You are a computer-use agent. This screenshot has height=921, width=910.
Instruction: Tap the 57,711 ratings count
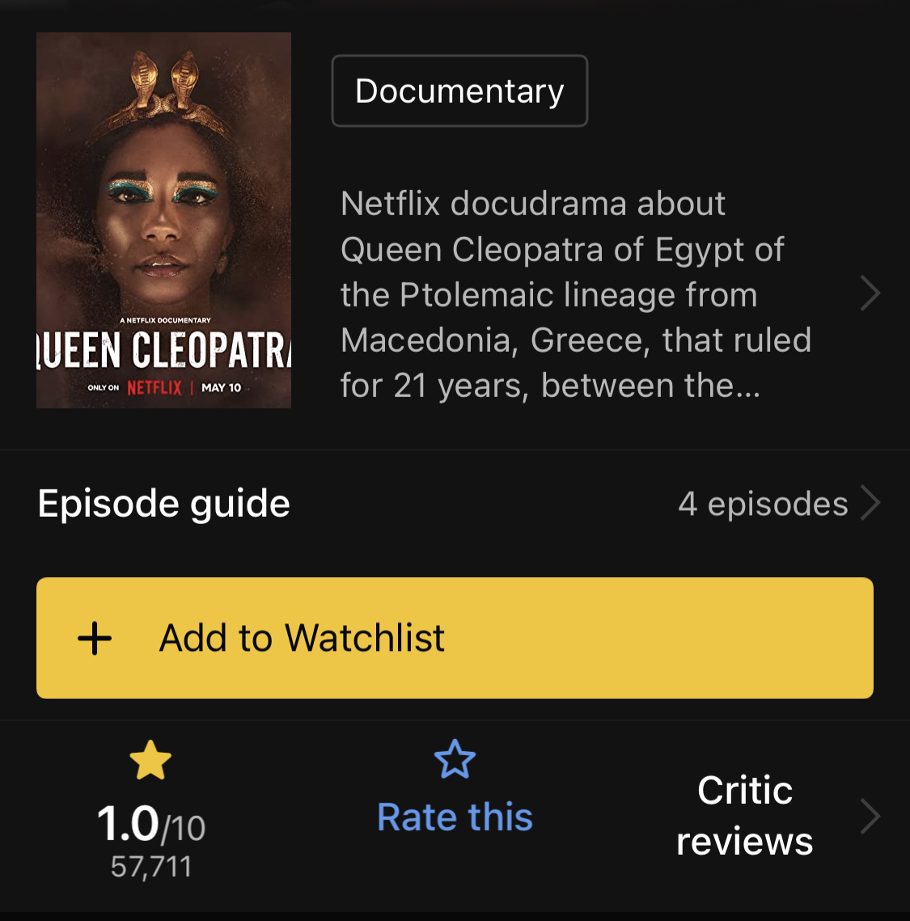[151, 867]
